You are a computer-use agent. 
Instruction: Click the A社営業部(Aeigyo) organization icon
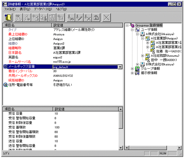(x=147, y=38)
